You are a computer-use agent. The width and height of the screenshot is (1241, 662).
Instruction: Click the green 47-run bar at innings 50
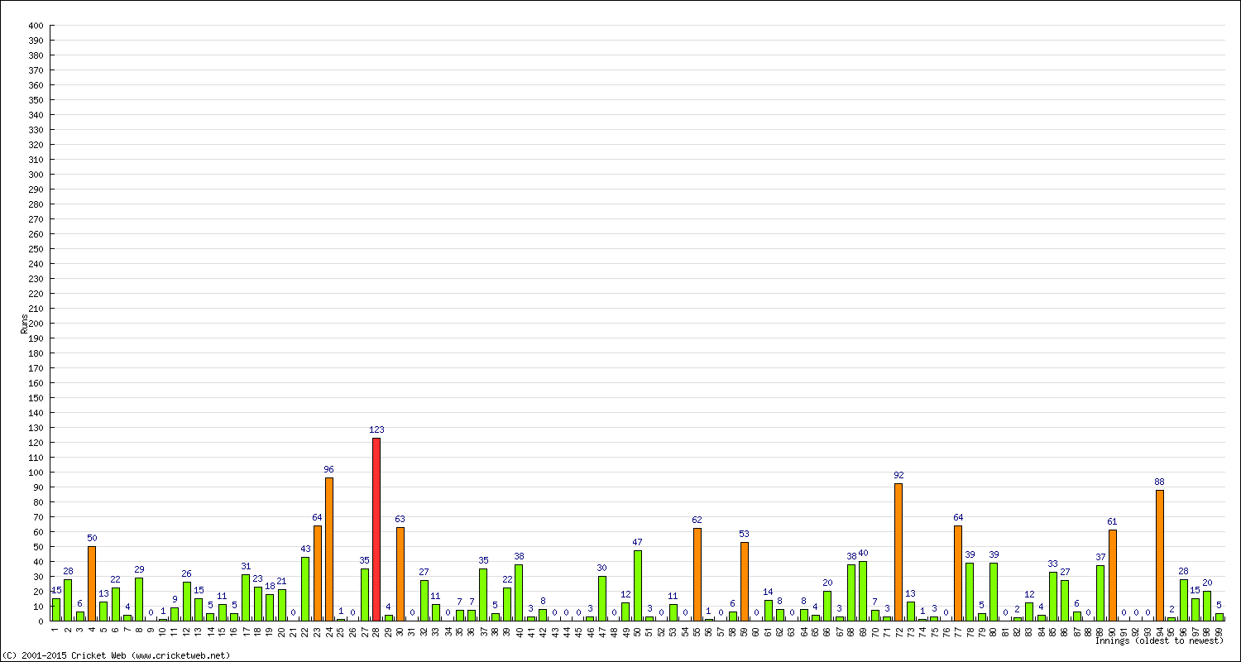[x=638, y=586]
